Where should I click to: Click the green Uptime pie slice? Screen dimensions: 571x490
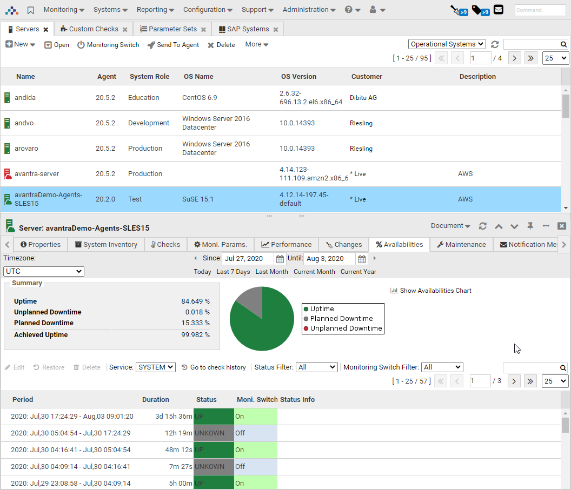(x=260, y=327)
